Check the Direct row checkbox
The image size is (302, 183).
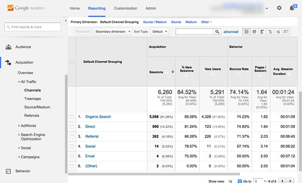click(x=72, y=127)
